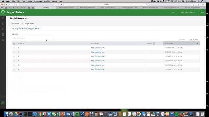Open the Welcome, admin dropdown

tap(188, 12)
